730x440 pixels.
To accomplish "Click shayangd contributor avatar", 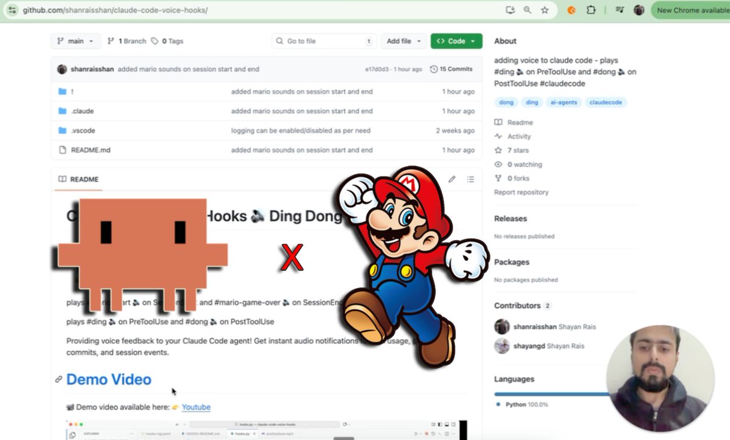I will 502,346.
